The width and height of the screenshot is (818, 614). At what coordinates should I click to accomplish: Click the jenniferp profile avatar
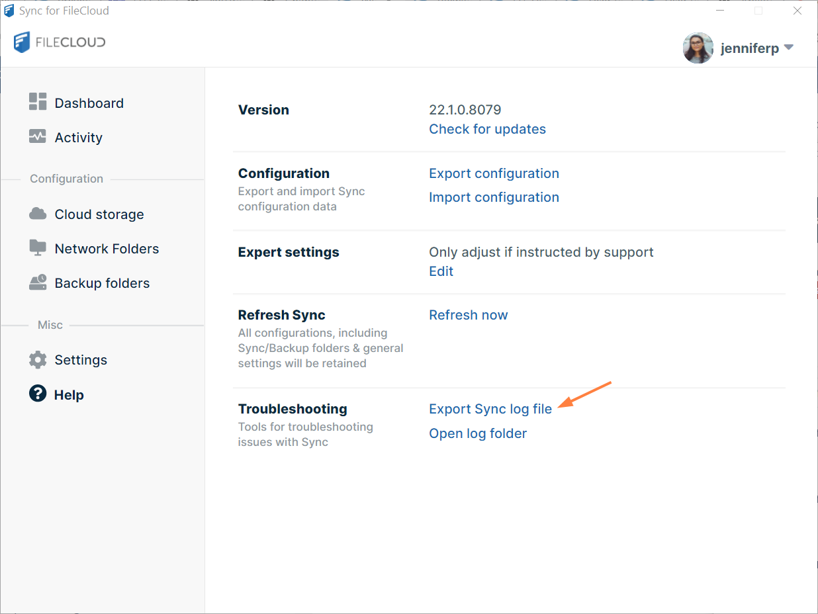[698, 48]
